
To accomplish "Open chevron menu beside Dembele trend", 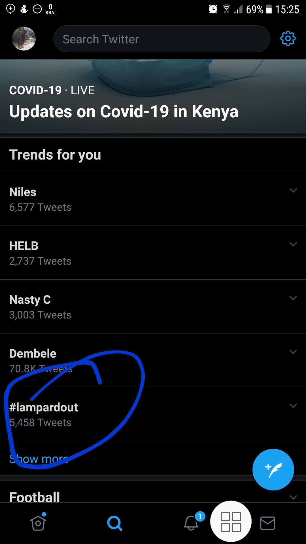I will tap(293, 352).
